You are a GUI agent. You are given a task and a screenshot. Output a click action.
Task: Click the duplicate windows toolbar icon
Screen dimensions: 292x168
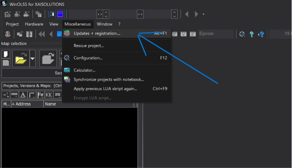pos(20,34)
